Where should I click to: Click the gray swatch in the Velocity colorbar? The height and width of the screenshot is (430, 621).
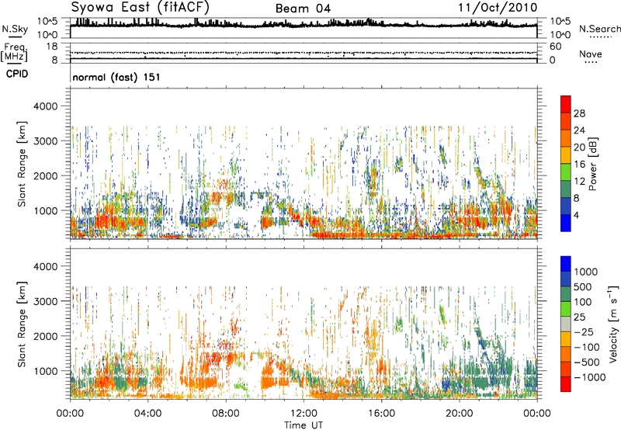566,324
